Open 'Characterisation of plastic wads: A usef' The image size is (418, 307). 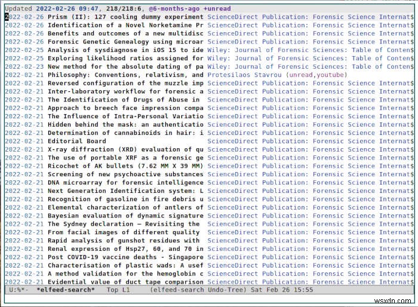tap(125, 265)
